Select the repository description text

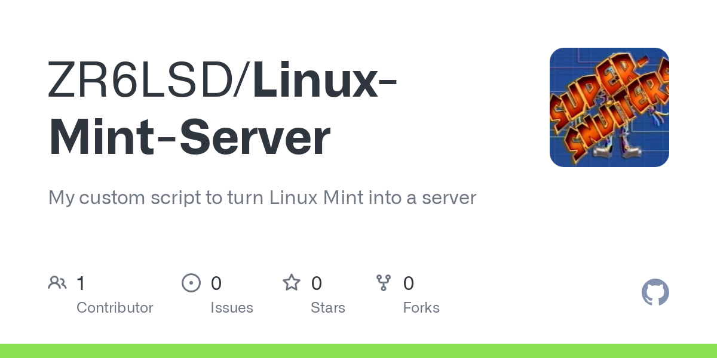coord(262,197)
